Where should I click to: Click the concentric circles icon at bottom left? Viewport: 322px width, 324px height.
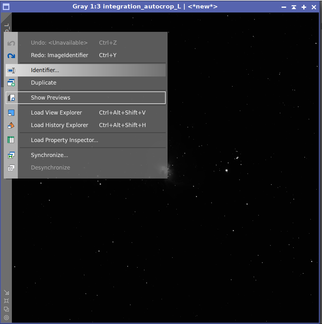point(6,318)
